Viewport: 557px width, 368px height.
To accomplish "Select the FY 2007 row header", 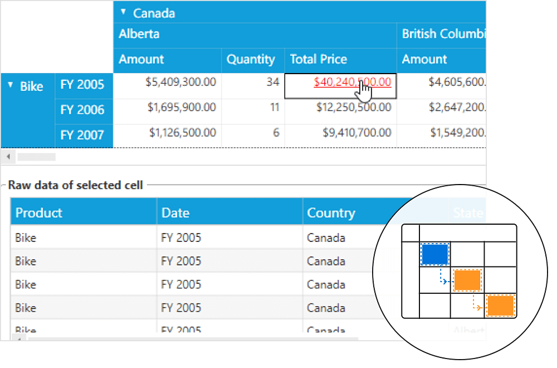I will [x=82, y=135].
